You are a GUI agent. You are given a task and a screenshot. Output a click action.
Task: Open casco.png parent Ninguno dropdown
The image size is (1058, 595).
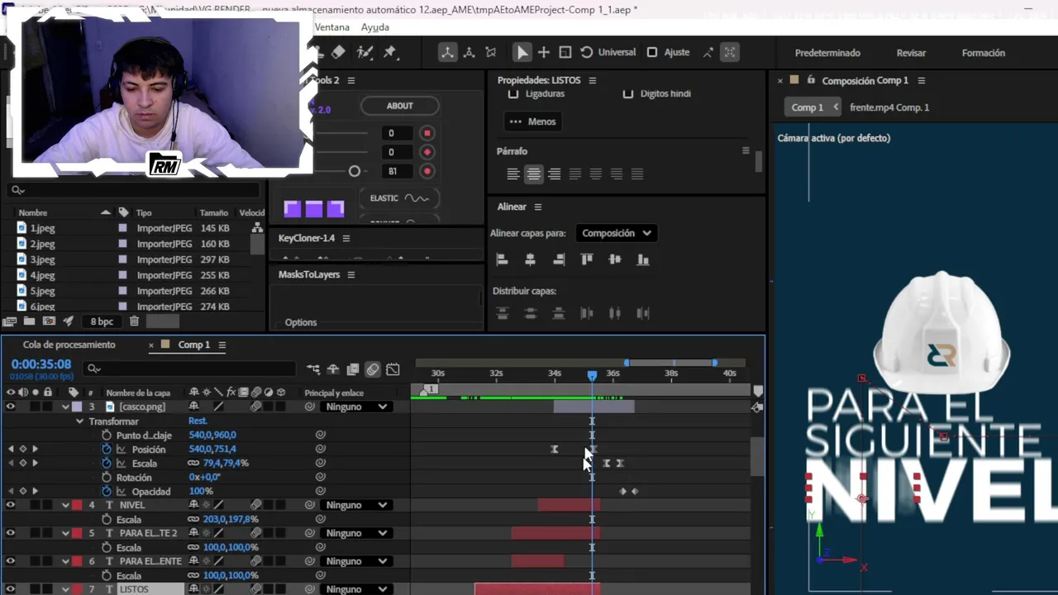click(x=356, y=407)
